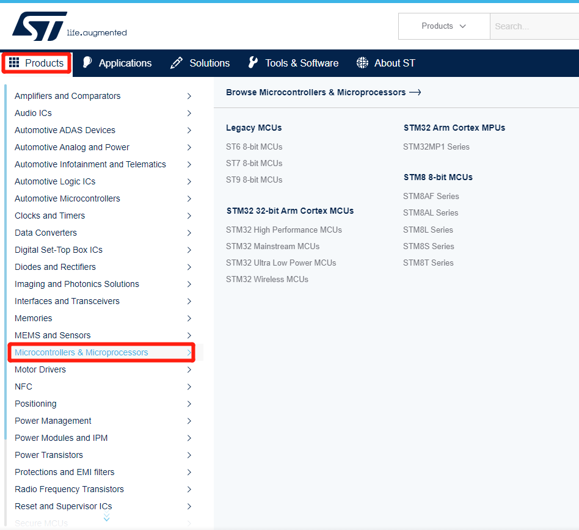Open STM8L Series link
This screenshot has width=579, height=530.
pos(428,230)
